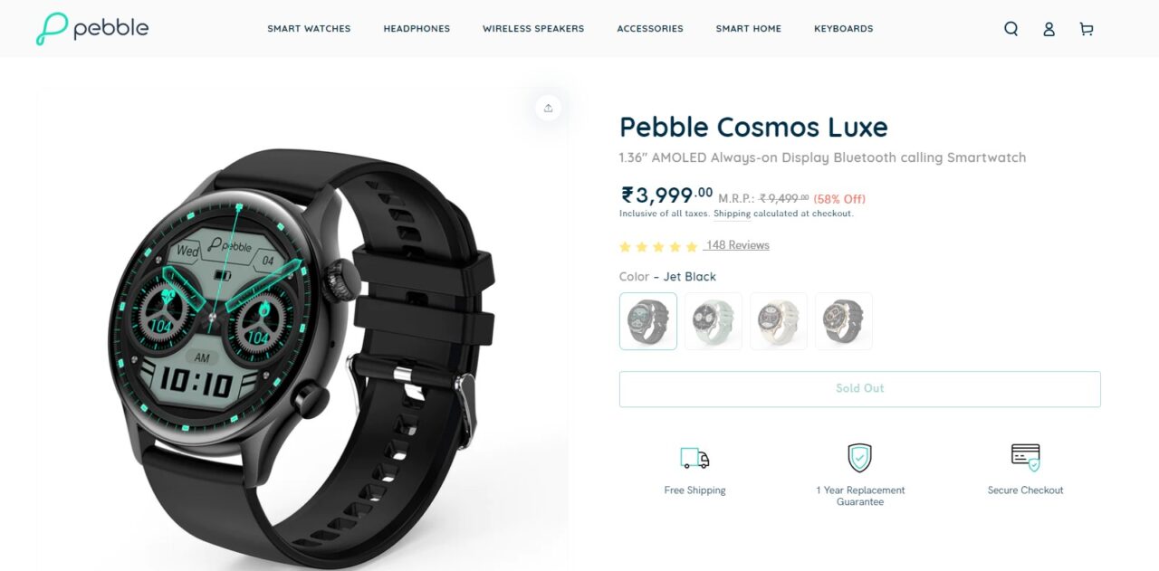Open the Wireless Speakers menu
1159x571 pixels.
point(533,29)
